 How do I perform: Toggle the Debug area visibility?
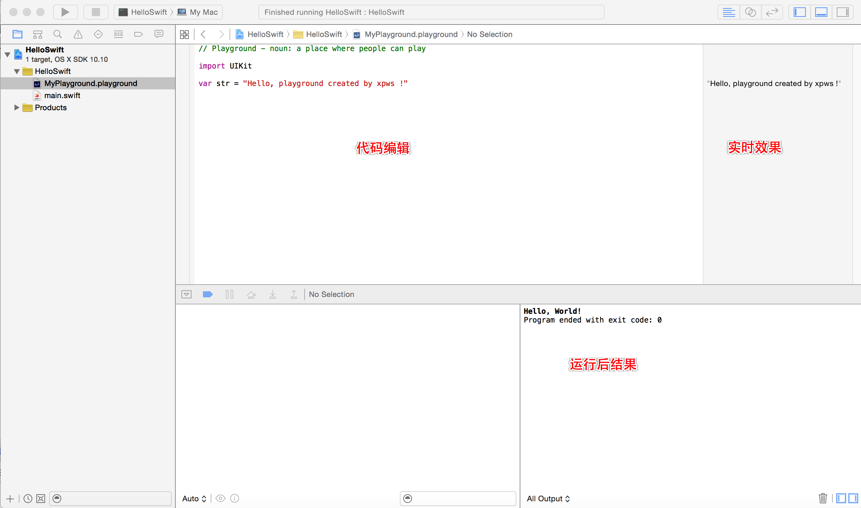click(821, 12)
